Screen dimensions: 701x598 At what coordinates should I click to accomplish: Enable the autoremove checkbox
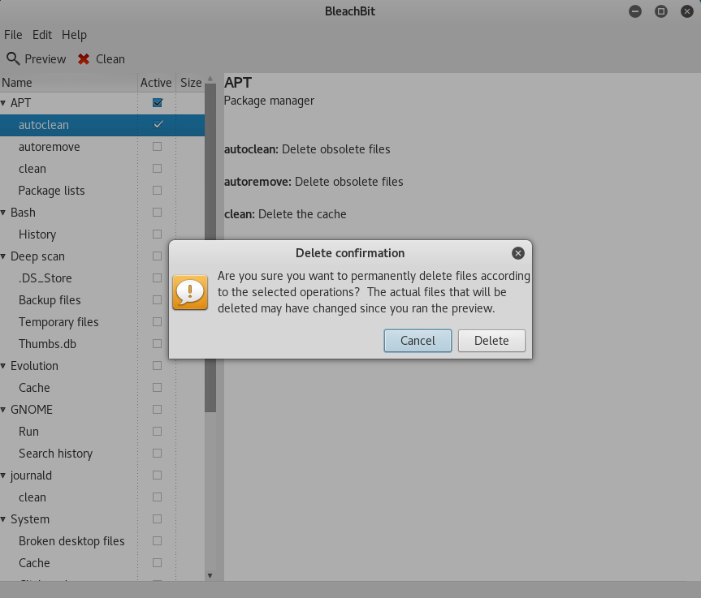[157, 147]
